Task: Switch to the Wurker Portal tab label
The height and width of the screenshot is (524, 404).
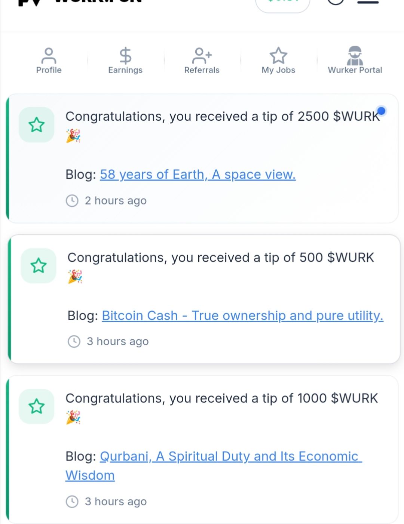Action: [355, 70]
